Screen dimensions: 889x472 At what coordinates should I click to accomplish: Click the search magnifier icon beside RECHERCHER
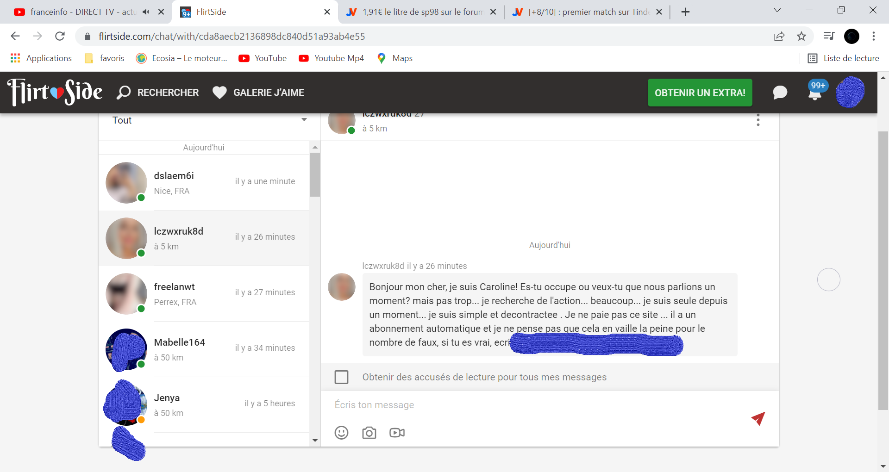123,93
